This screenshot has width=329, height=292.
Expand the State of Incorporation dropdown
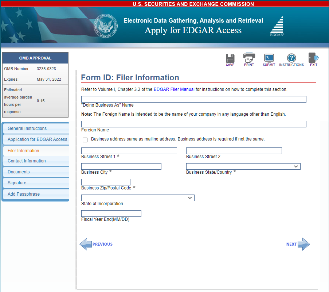pos(138,198)
